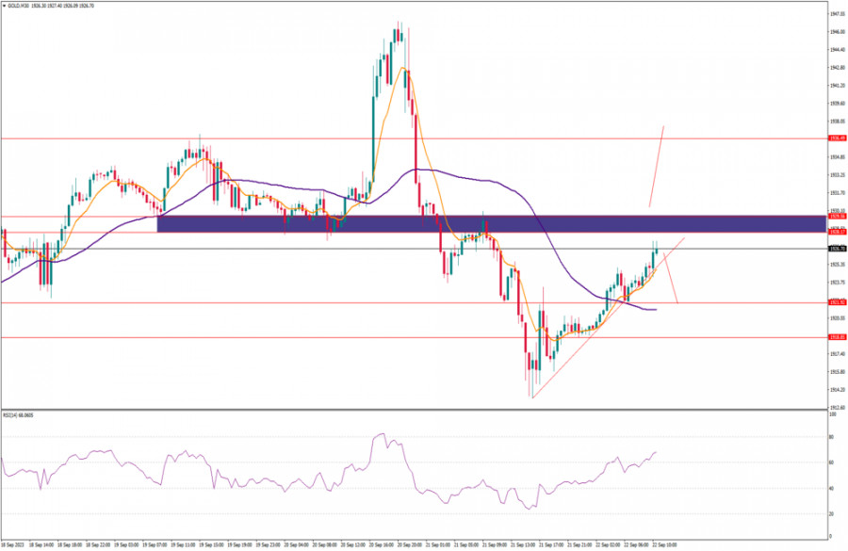
Task: Select the red 1918.85 price level tag
Action: (838, 337)
